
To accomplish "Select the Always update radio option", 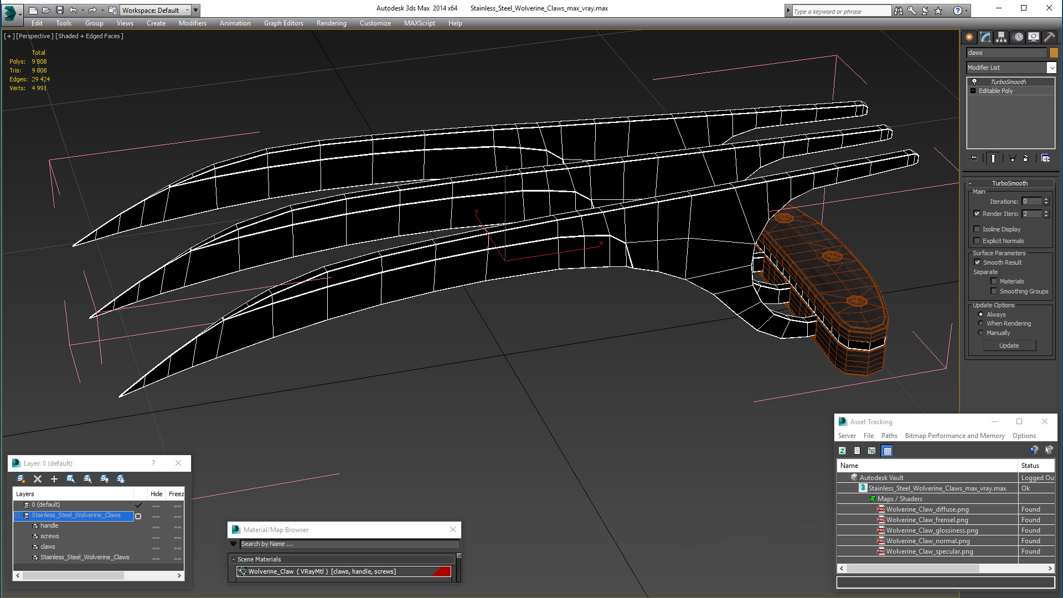I will coord(981,315).
